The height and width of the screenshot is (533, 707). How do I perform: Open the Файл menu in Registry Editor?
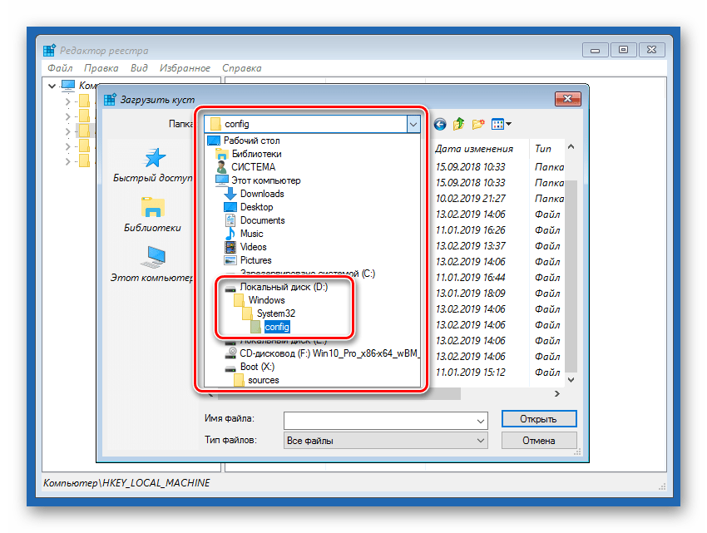[x=60, y=68]
